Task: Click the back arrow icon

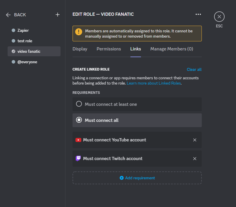Action: (x=8, y=15)
